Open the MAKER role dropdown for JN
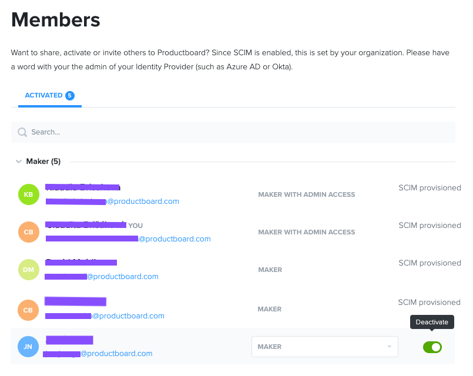473x376 pixels. click(324, 347)
